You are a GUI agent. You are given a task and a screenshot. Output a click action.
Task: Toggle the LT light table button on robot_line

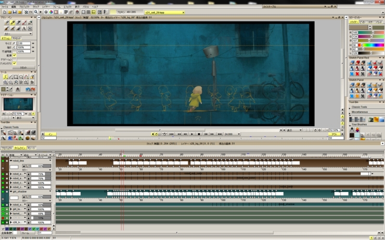(28, 166)
